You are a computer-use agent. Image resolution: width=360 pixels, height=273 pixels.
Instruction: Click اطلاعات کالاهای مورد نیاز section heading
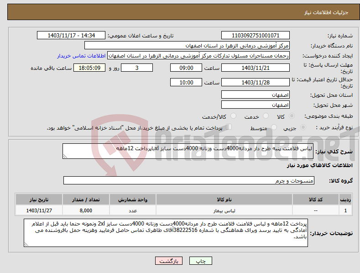click(x=319, y=165)
